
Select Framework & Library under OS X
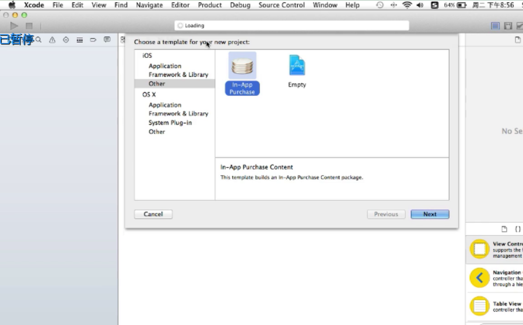tap(178, 113)
